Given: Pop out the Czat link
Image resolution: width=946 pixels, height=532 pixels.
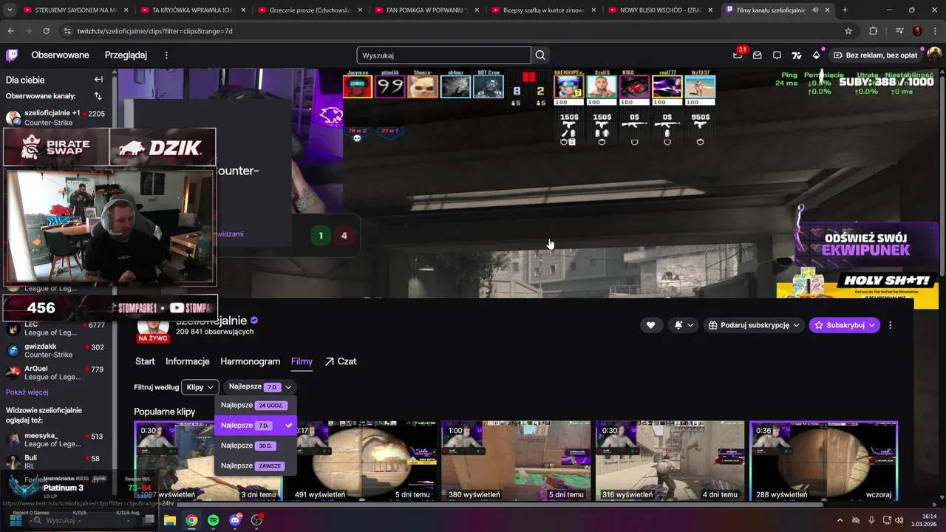Looking at the screenshot, I should (x=340, y=361).
